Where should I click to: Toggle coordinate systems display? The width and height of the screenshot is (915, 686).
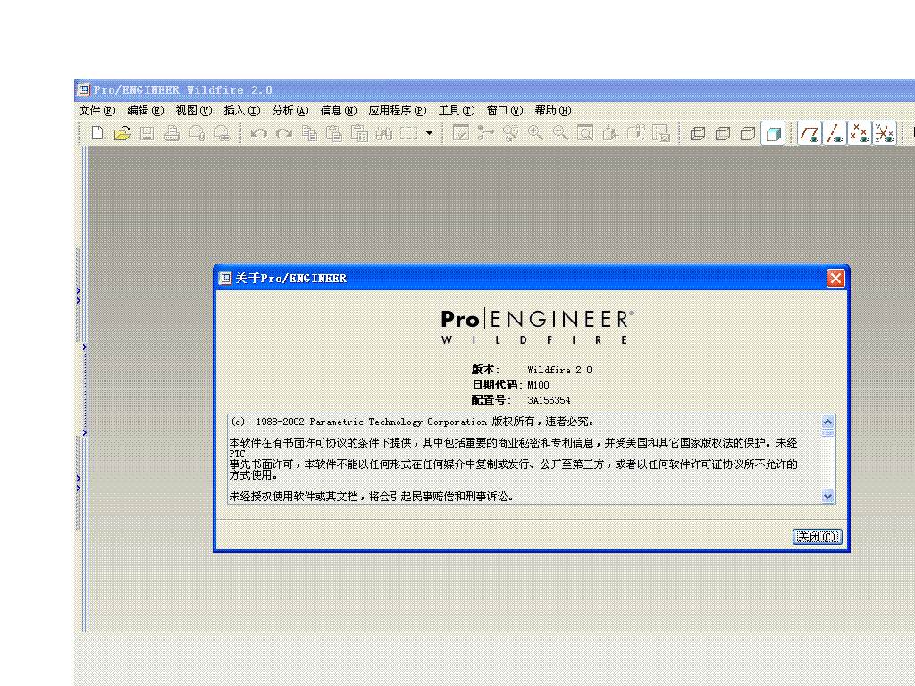[x=885, y=134]
